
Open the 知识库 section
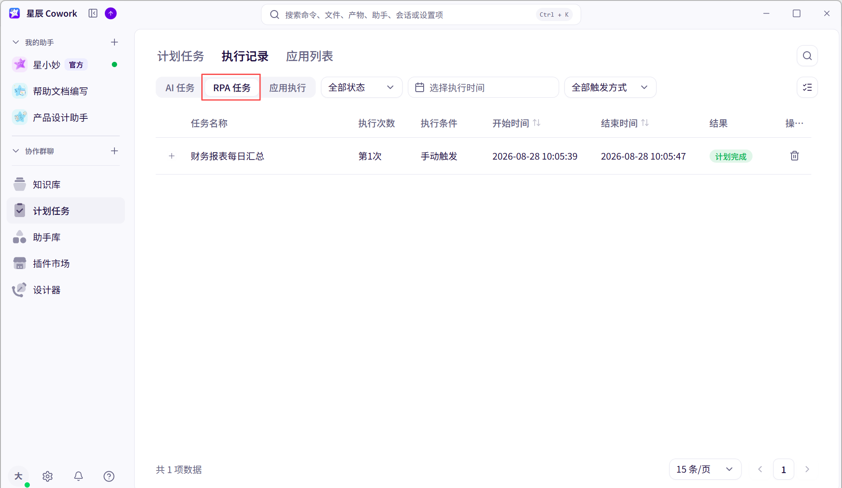pyautogui.click(x=66, y=185)
